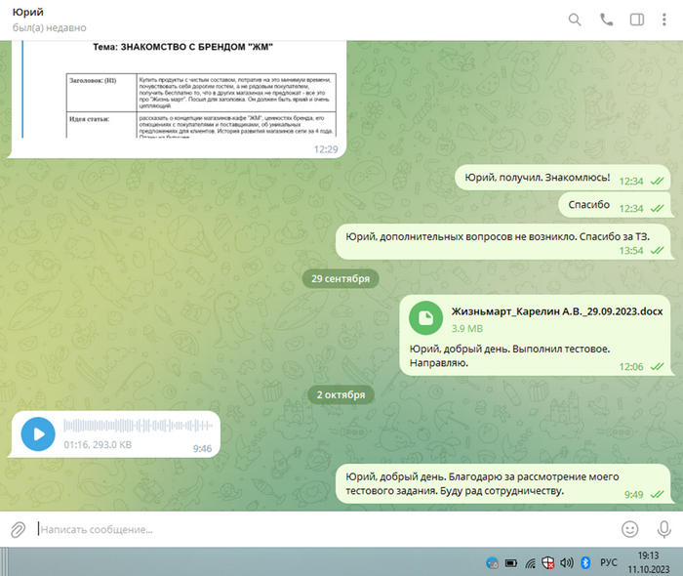The height and width of the screenshot is (576, 683).
Task: Open the three-dot chat menu
Action: (663, 20)
